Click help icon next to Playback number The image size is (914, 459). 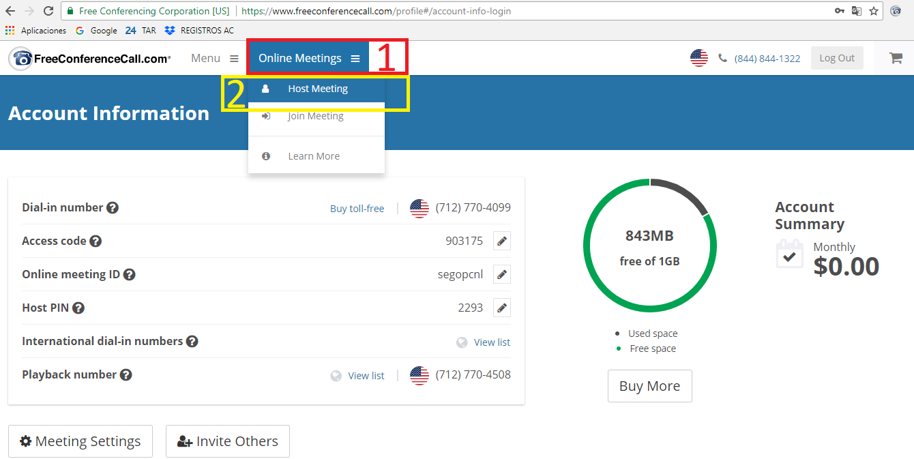pyautogui.click(x=126, y=374)
